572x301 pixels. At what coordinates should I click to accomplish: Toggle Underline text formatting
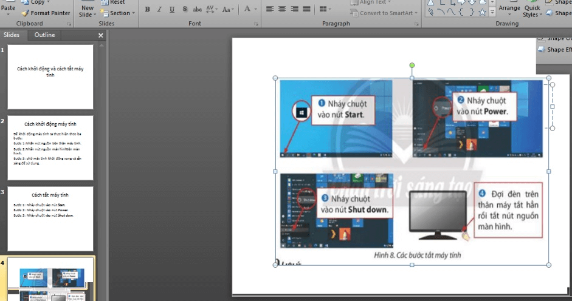pos(171,10)
